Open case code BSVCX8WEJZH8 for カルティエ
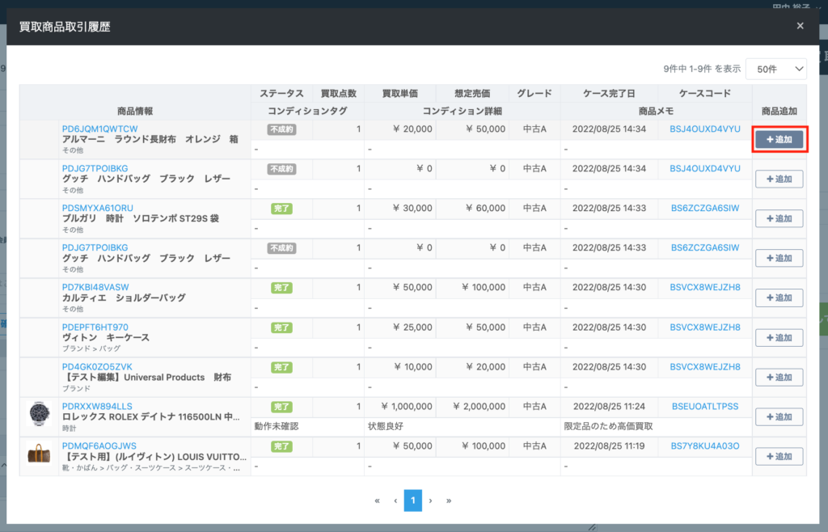828x532 pixels. [x=705, y=288]
